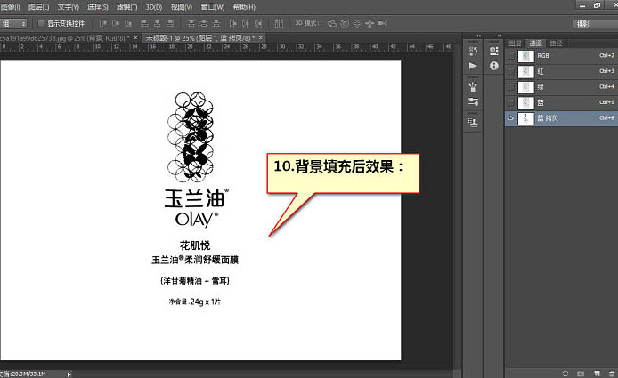Show the 绿 channel visibility box
Image resolution: width=618 pixels, height=378 pixels.
pos(511,87)
